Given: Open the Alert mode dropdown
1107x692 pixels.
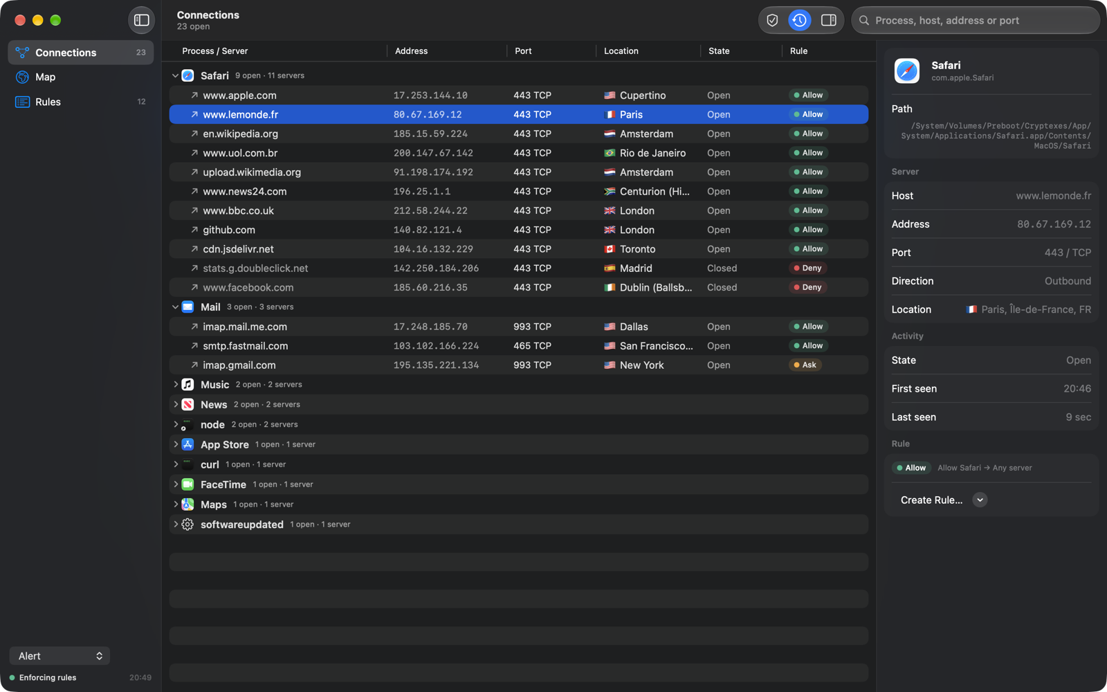Looking at the screenshot, I should 60,656.
